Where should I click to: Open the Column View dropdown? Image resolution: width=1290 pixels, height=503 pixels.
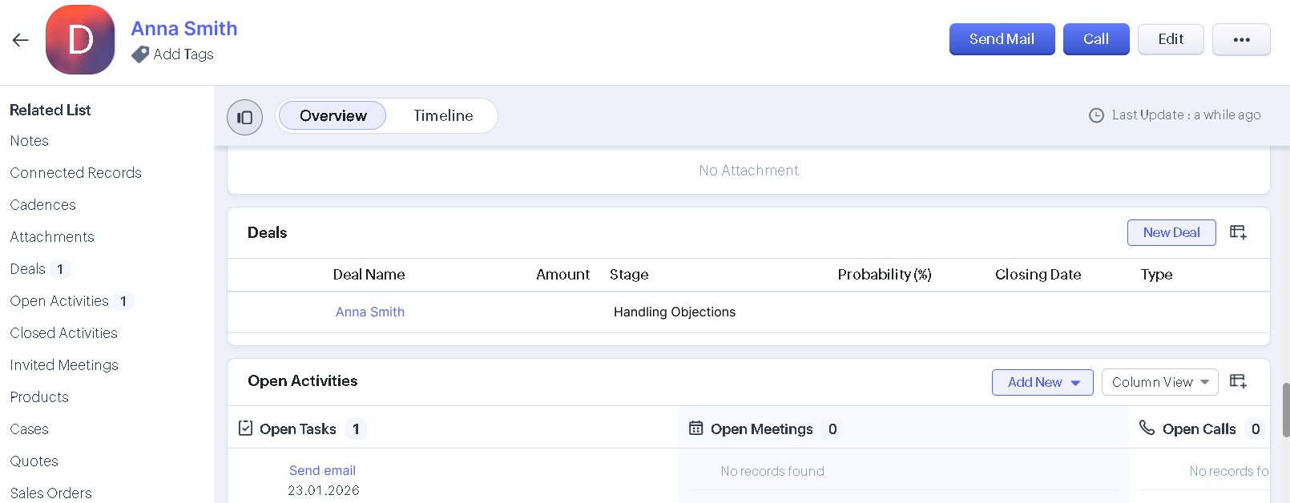(x=1159, y=383)
